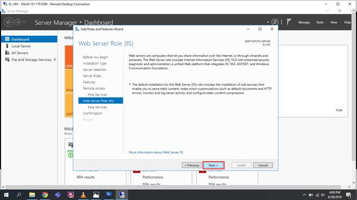Screen dimensions: 357x200
Task: Open the Tools menu
Action: tap(320, 22)
